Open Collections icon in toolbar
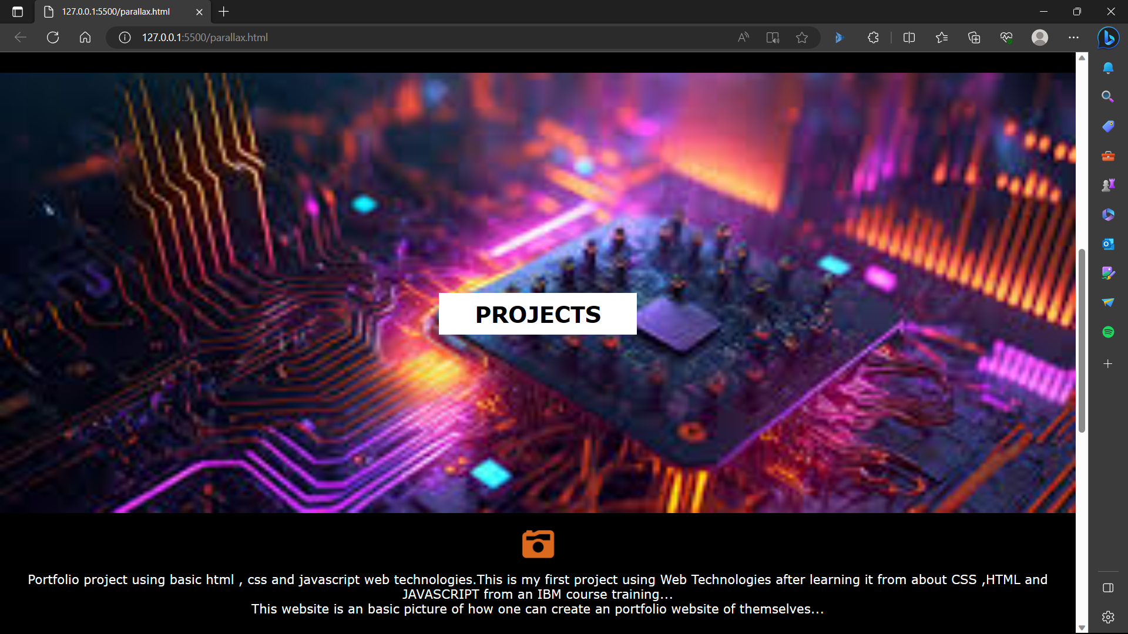This screenshot has width=1128, height=634. pos(974,38)
